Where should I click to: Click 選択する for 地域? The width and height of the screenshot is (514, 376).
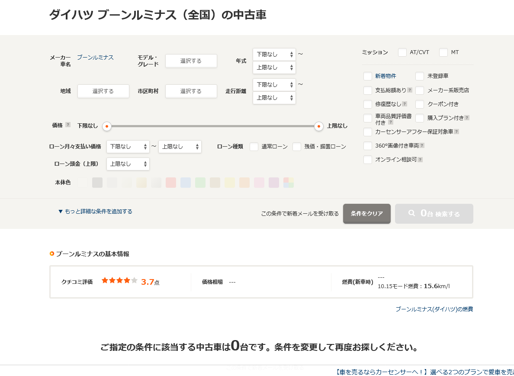[x=103, y=91]
